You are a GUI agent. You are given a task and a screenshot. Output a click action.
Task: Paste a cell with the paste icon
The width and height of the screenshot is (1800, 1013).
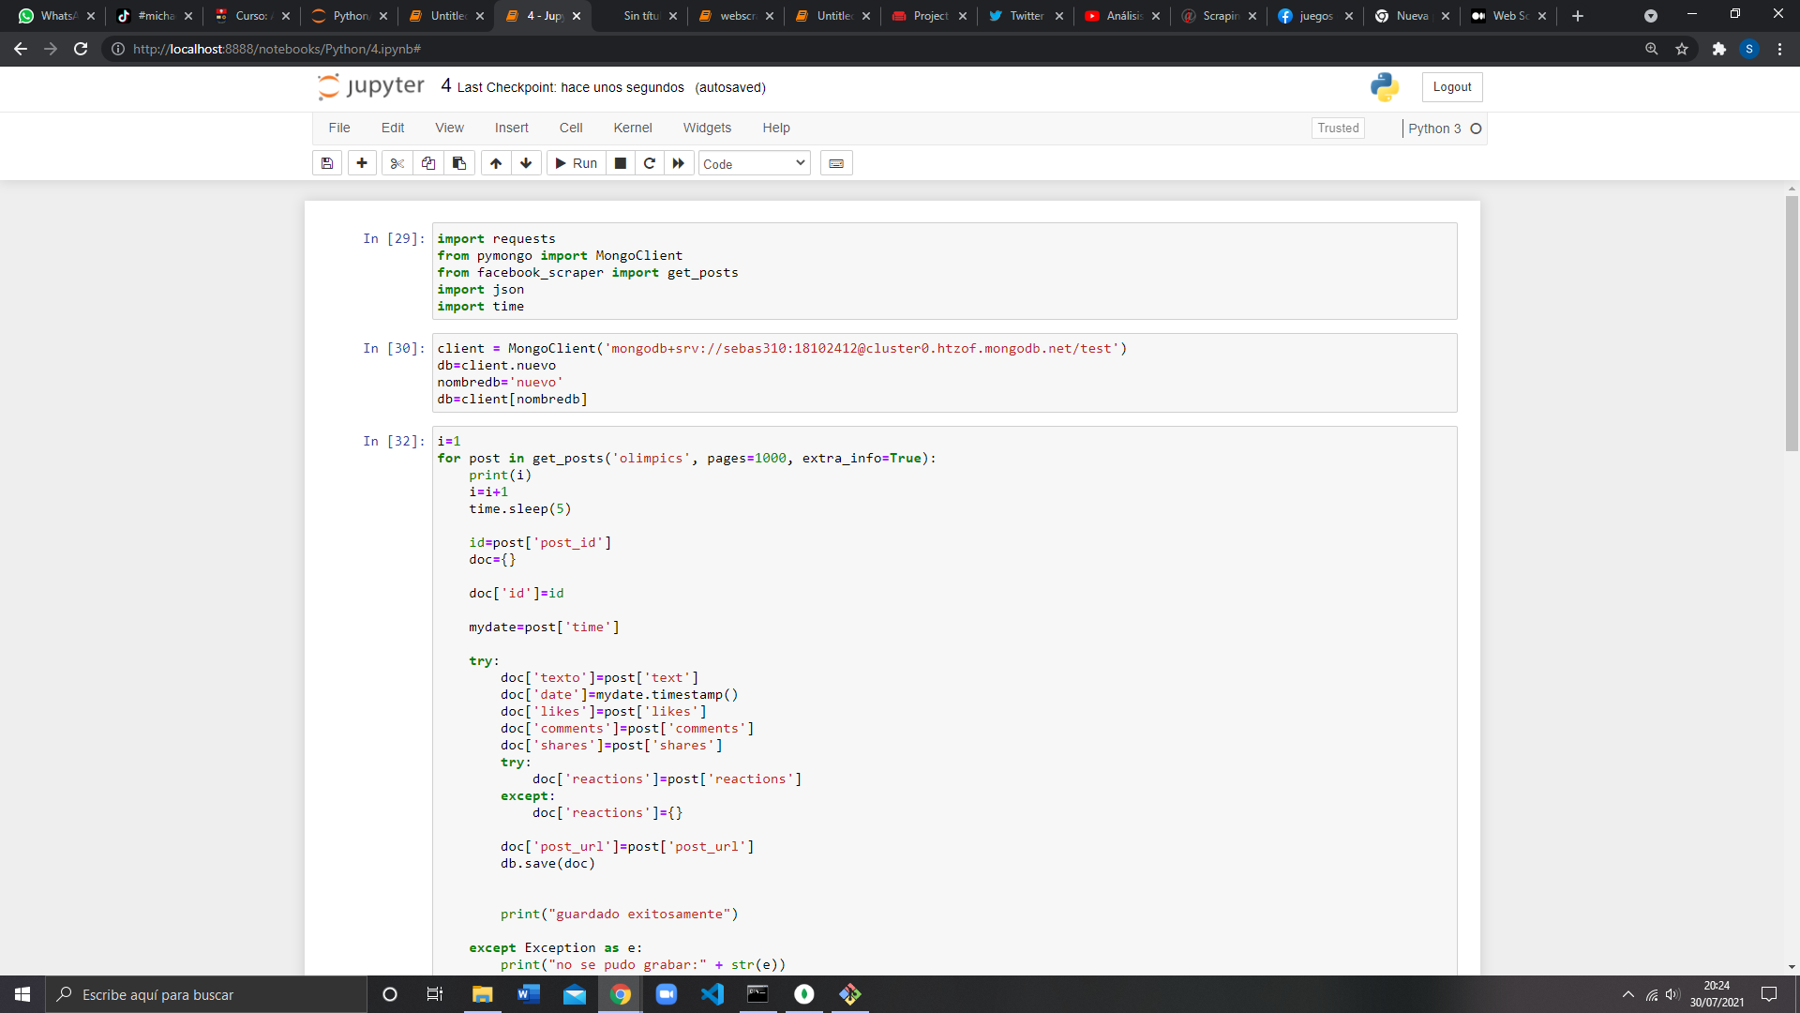(458, 162)
